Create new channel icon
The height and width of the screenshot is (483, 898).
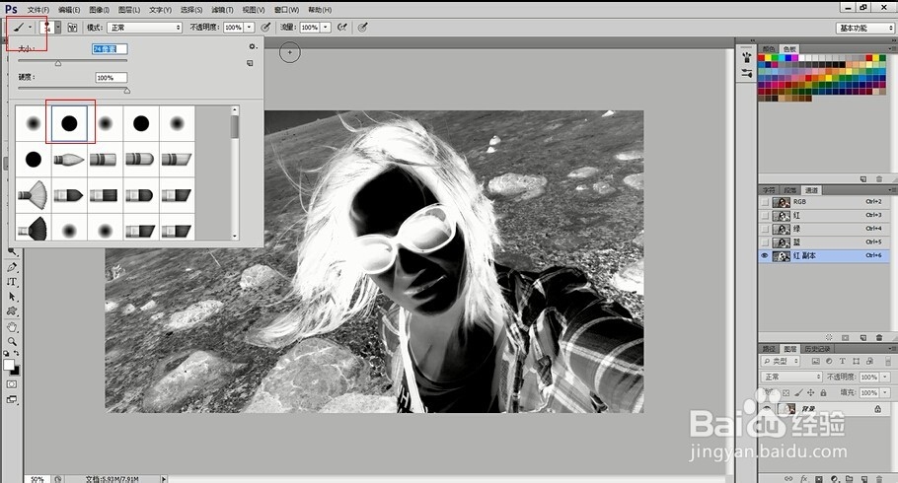click(x=863, y=338)
